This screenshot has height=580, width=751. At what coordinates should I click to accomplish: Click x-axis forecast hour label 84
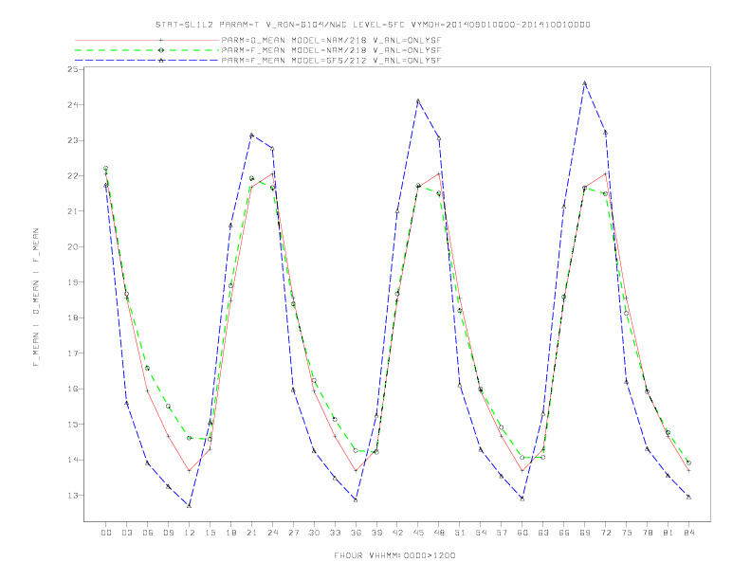click(688, 533)
